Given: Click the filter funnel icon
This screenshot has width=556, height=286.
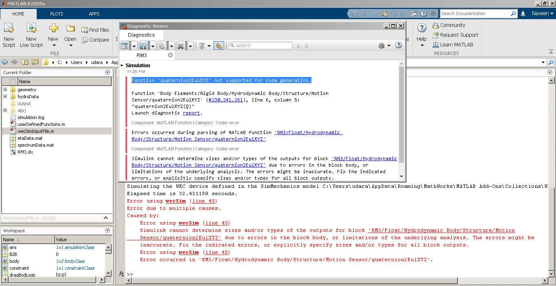Looking at the screenshot, I should pos(202,46).
